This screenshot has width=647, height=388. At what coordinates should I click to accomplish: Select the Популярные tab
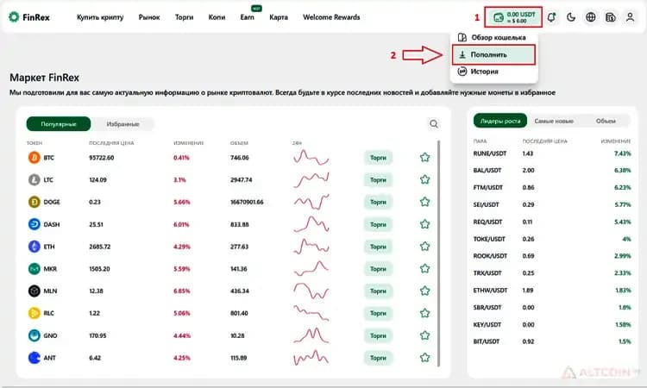[59, 123]
